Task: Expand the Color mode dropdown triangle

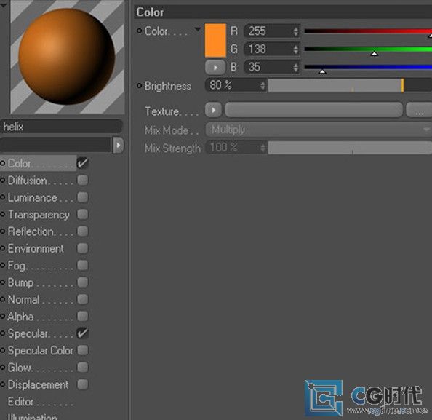Action: pyautogui.click(x=198, y=29)
